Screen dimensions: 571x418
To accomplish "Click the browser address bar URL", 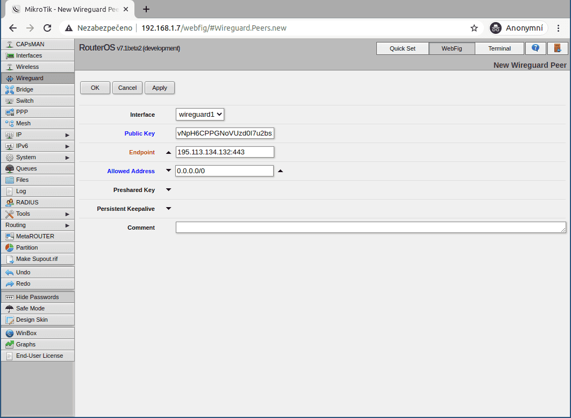I will (214, 28).
